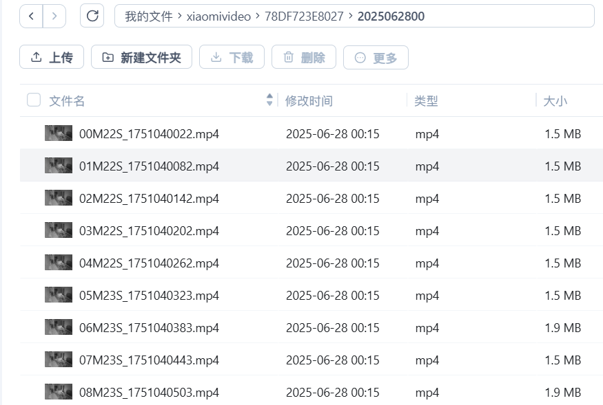This screenshot has height=405, width=603.
Task: Click the 1.5 MB size of 07M23S file
Action: [562, 360]
